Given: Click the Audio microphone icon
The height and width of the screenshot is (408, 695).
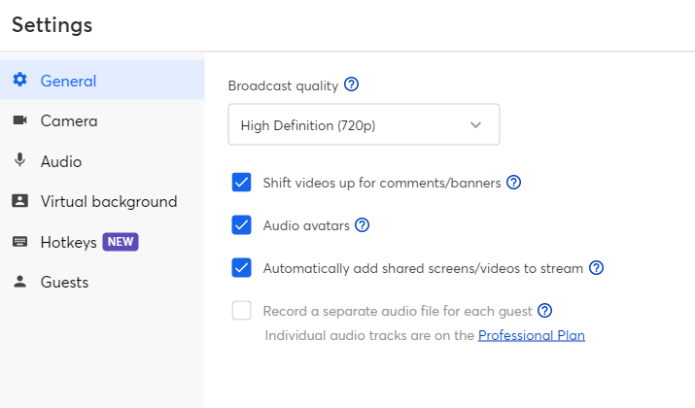Looking at the screenshot, I should tap(20, 160).
